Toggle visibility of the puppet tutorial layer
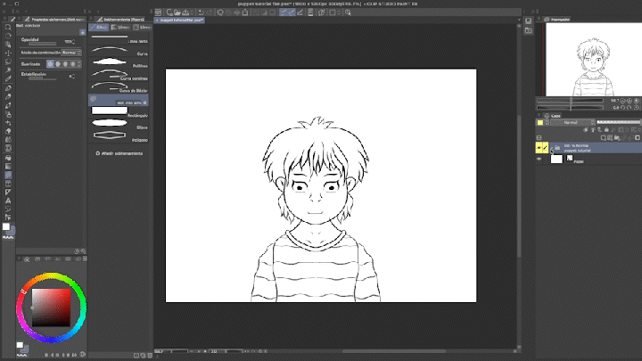Viewport: 642px width, 361px height. [x=539, y=147]
